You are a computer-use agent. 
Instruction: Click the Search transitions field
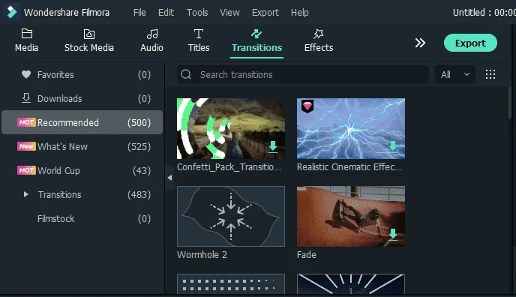(303, 74)
